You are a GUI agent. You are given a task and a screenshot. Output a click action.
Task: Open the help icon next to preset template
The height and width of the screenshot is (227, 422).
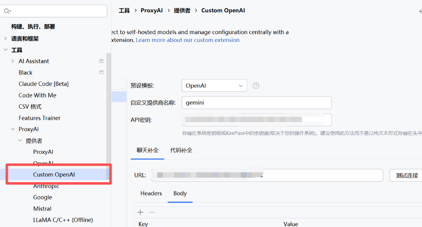pyautogui.click(x=256, y=86)
